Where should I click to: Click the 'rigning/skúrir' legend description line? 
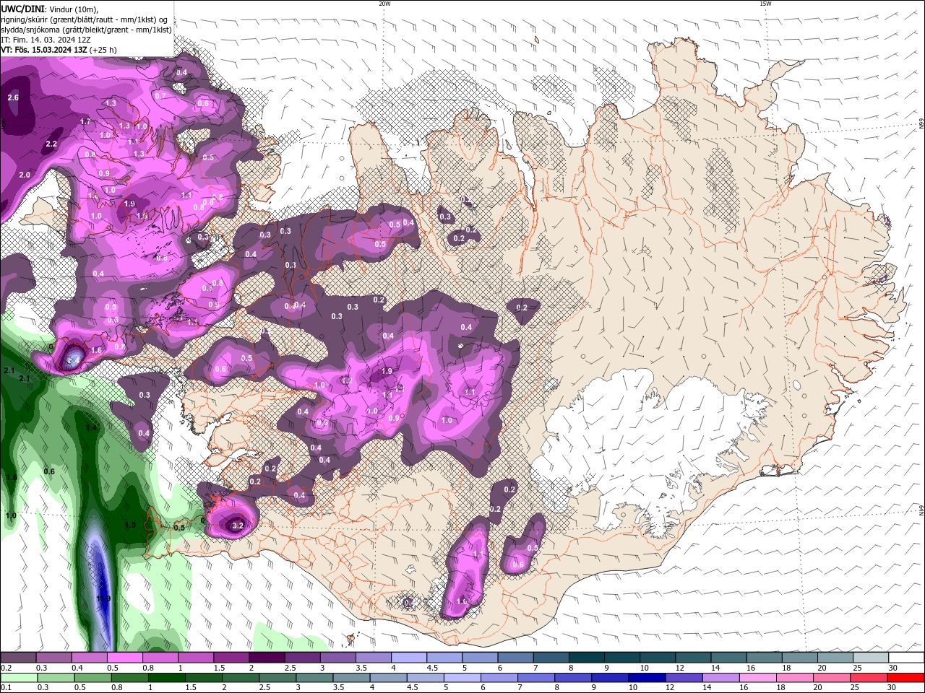[x=85, y=19]
